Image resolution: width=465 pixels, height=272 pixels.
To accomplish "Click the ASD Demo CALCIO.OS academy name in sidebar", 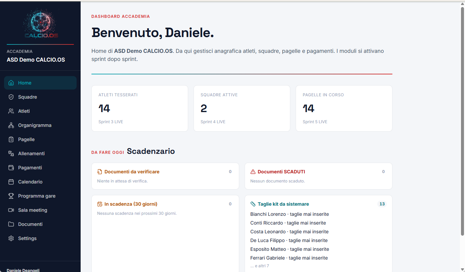I will pos(36,60).
